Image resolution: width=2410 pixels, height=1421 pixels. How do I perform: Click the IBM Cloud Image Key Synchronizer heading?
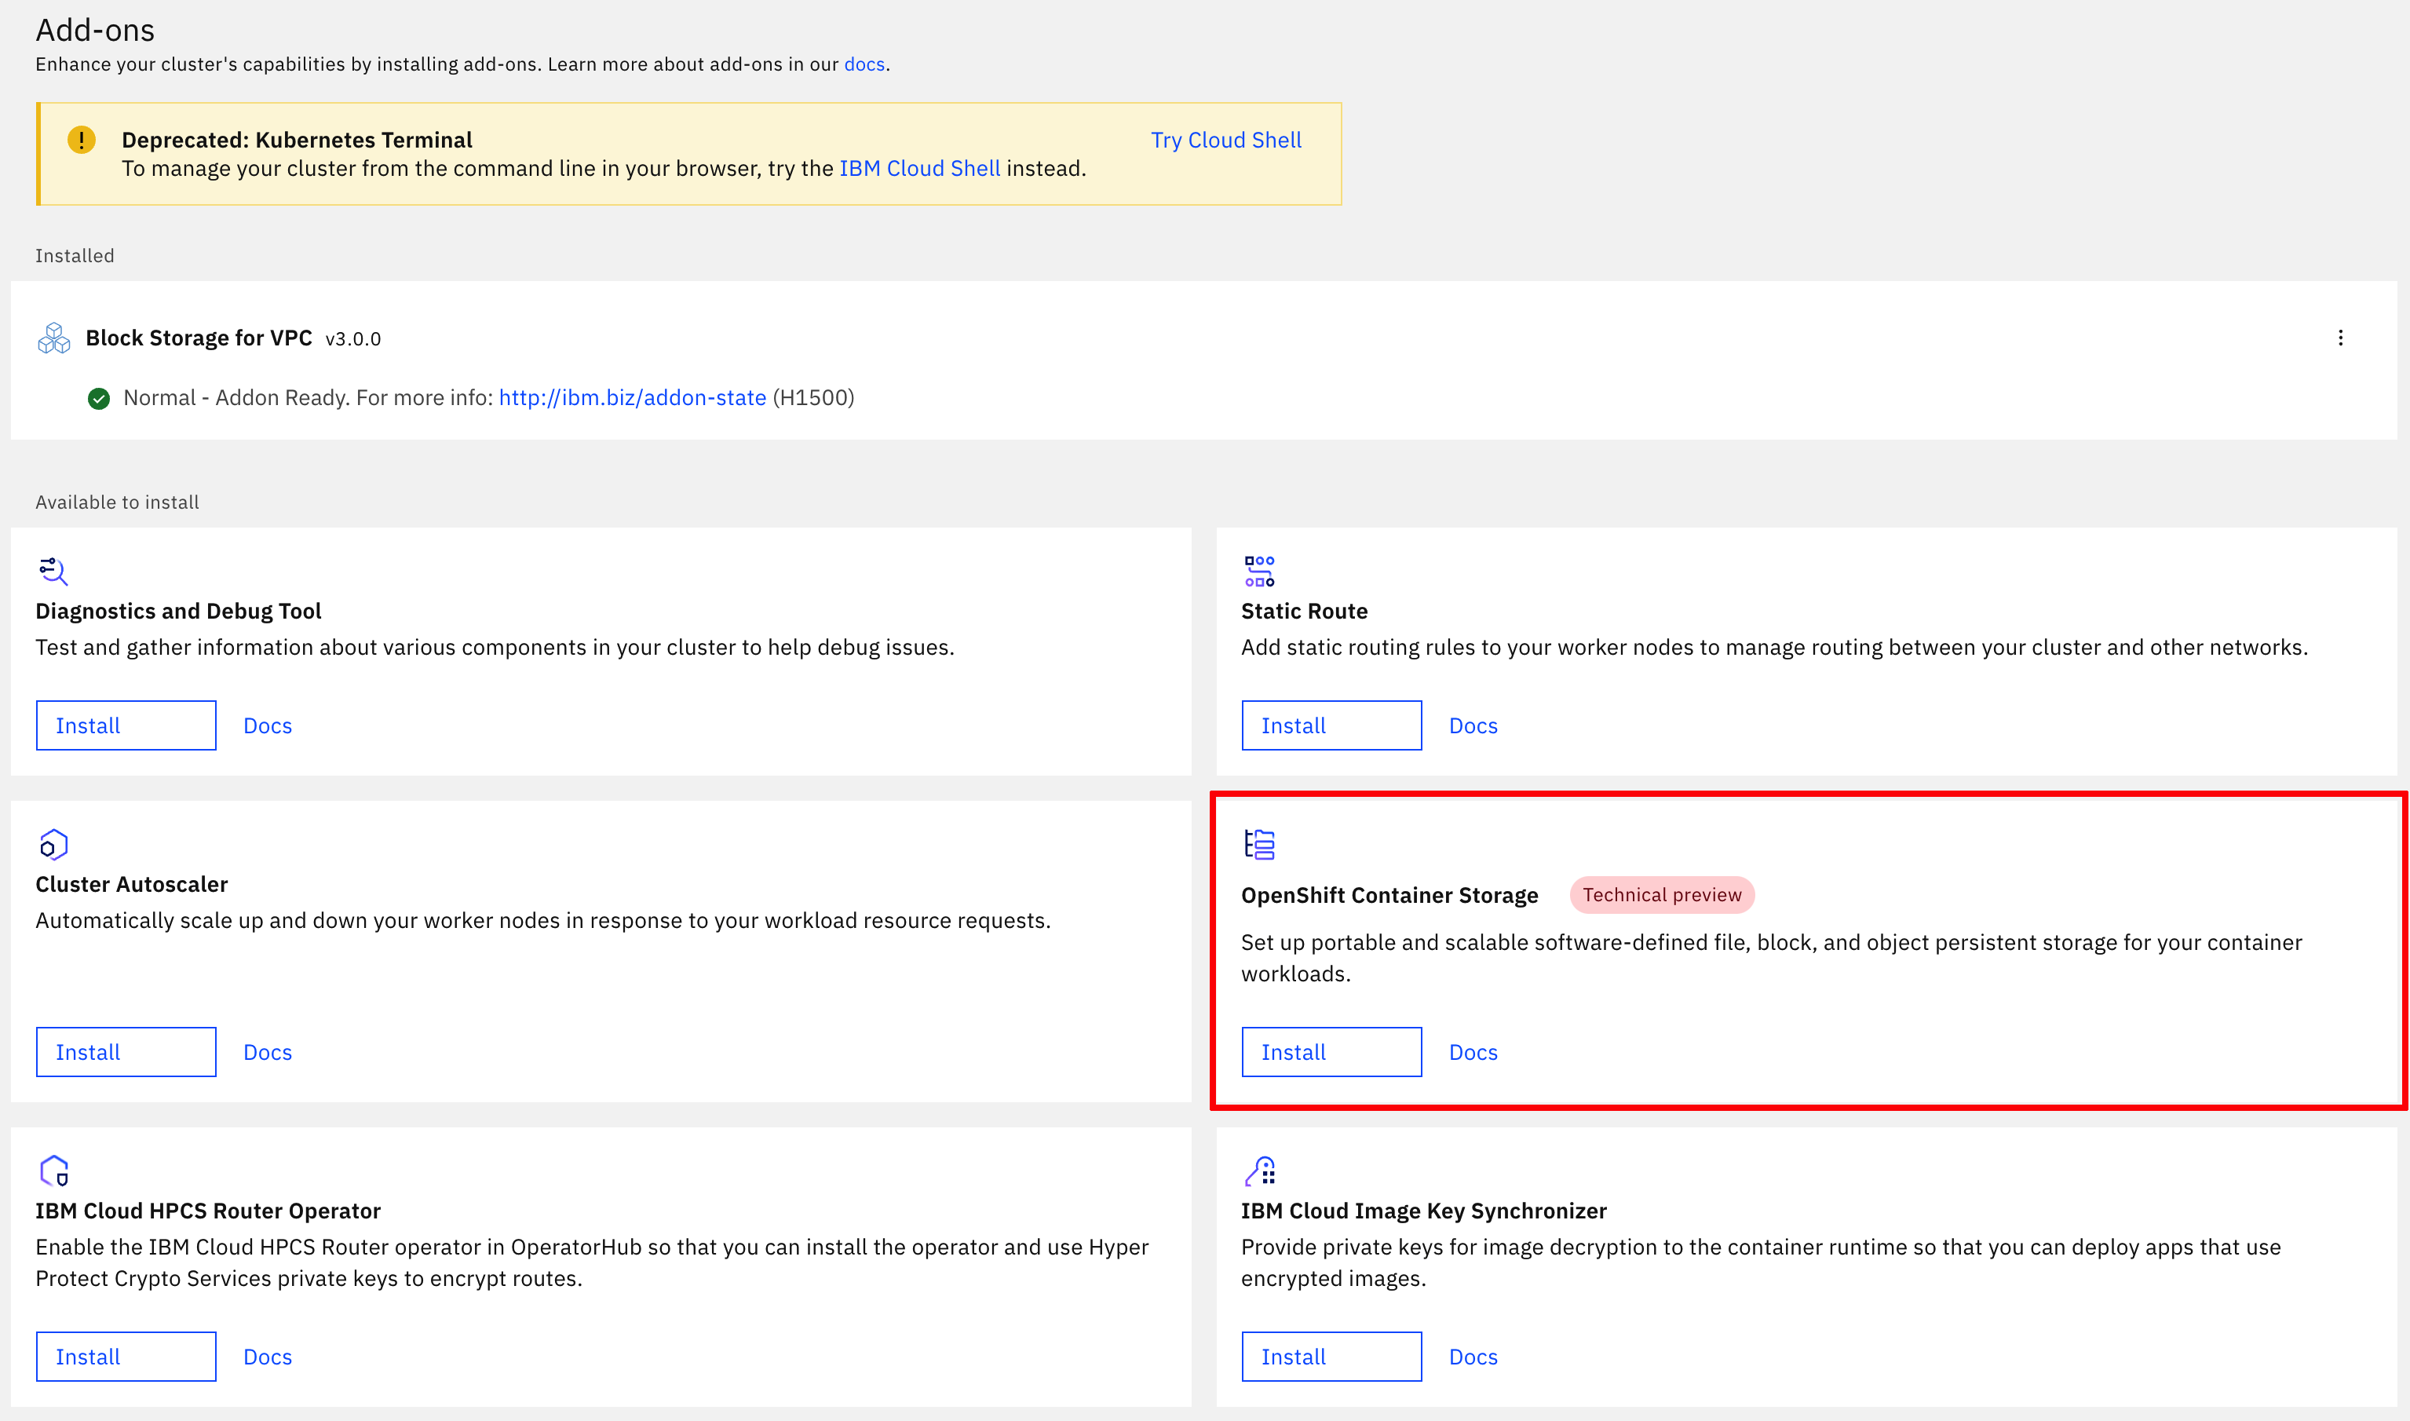pos(1422,1211)
